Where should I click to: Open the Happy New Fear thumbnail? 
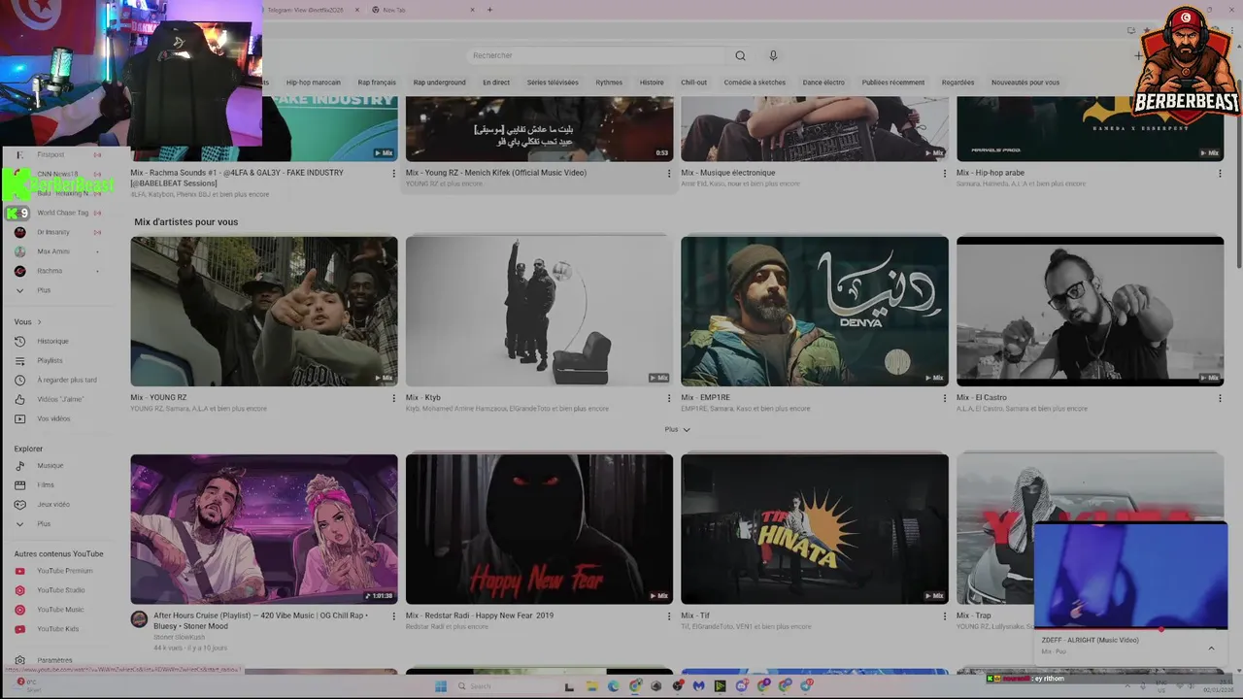pyautogui.click(x=539, y=529)
